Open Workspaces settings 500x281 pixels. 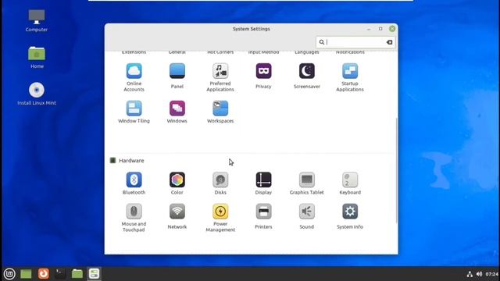click(x=220, y=112)
